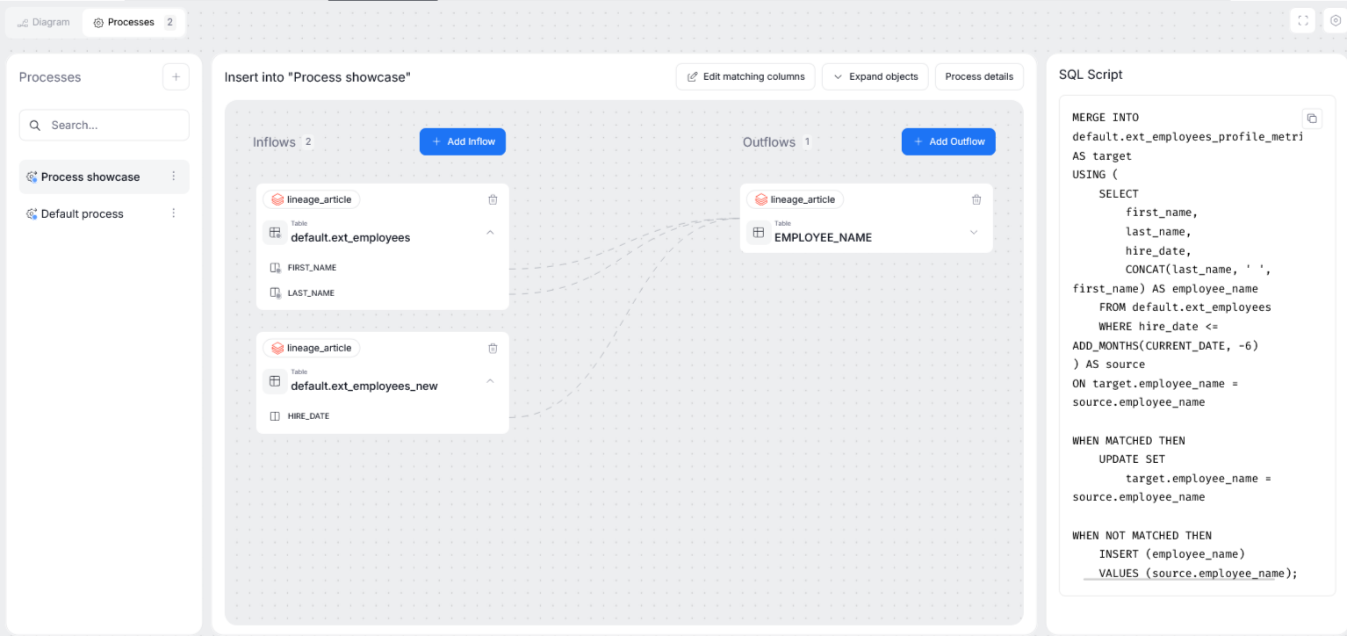1347x636 pixels.
Task: Click horizontal scrollbar under SQL script
Action: 1178,580
